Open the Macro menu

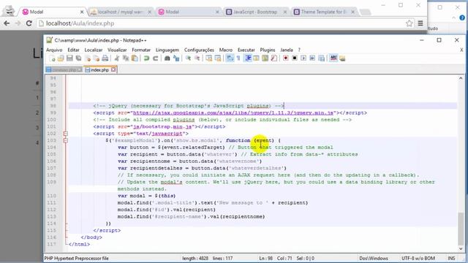click(x=226, y=50)
